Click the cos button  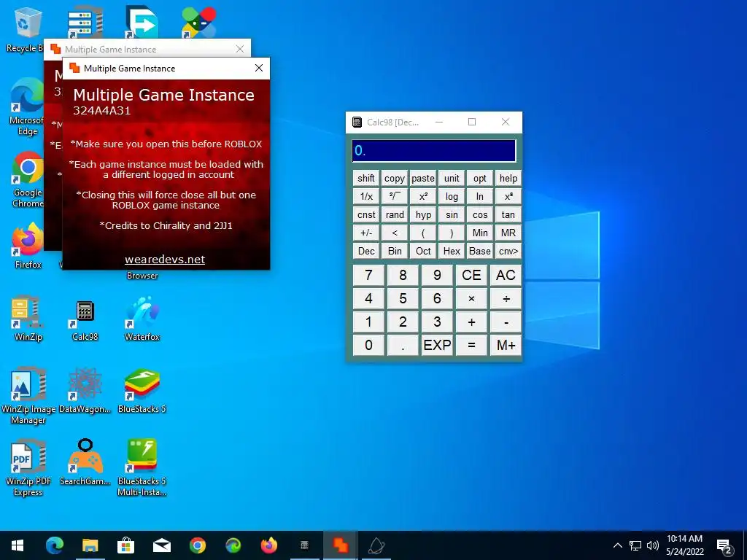click(x=480, y=215)
